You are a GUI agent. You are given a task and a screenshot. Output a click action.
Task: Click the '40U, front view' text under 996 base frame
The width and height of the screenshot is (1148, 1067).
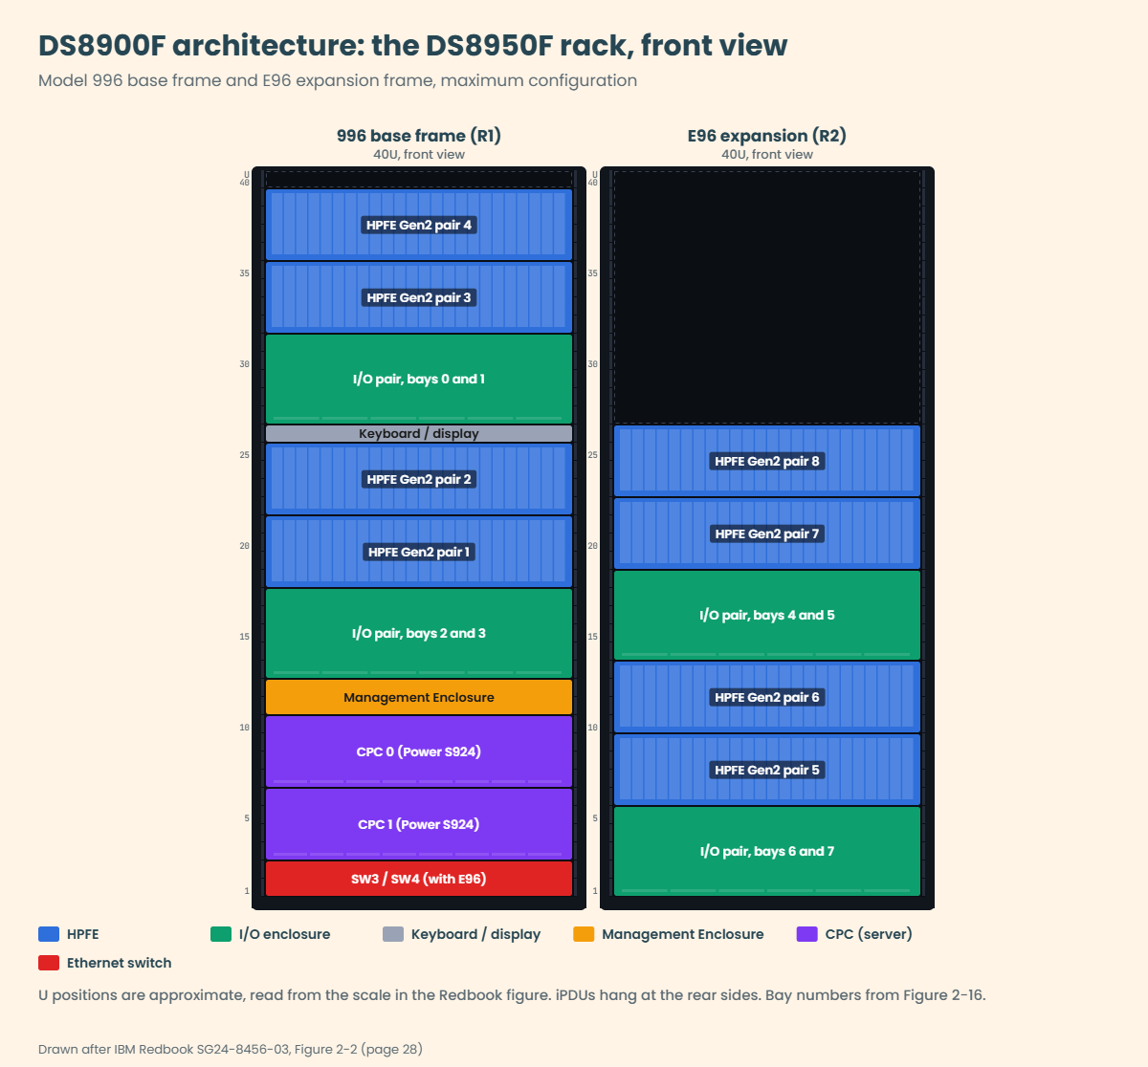419,154
